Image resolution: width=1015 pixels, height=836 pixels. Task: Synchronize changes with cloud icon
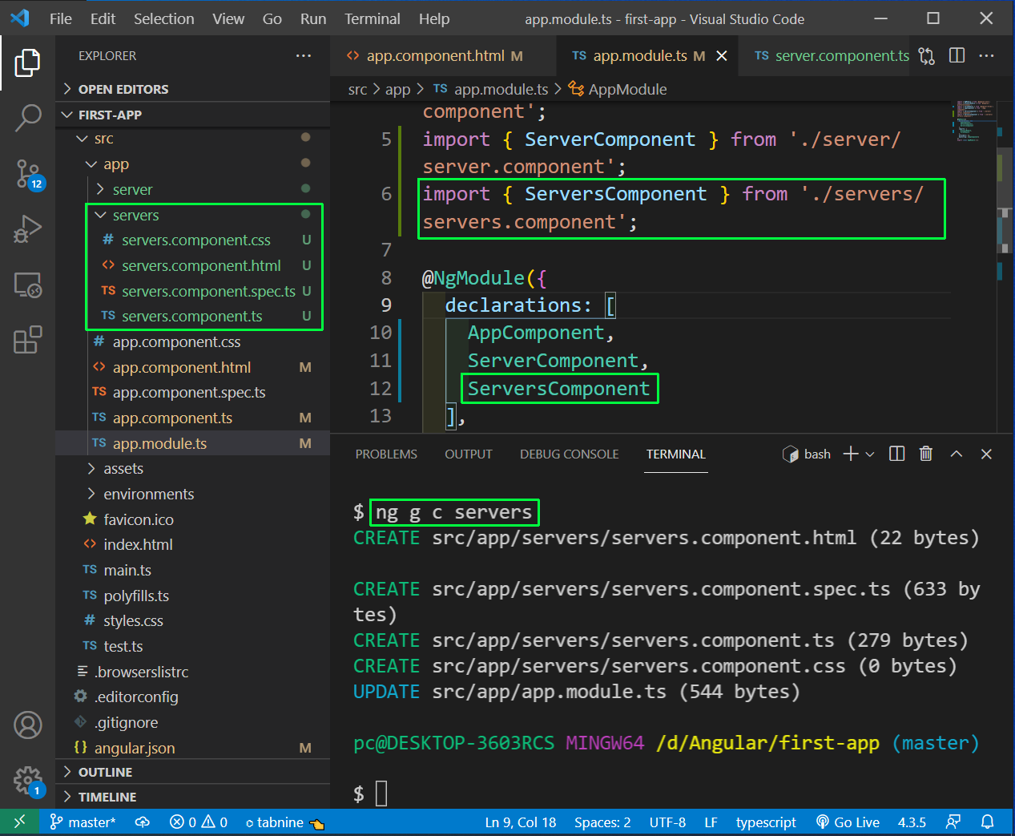pos(143,822)
